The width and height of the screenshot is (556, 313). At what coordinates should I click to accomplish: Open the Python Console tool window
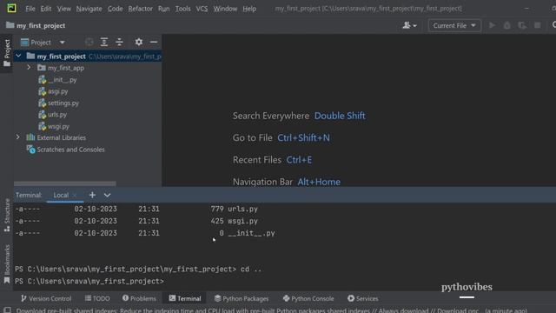(308, 298)
